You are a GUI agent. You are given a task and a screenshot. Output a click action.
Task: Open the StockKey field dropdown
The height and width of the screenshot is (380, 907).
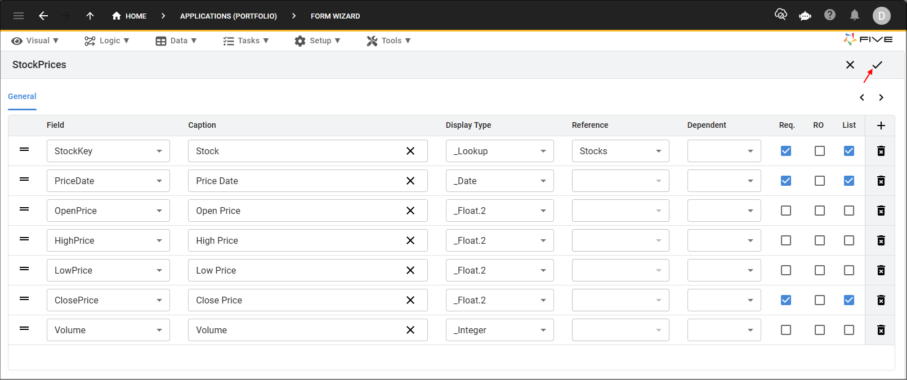click(x=108, y=151)
